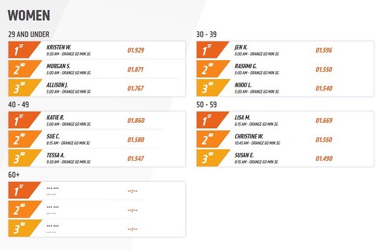Click the 3rd place badge beside Allison J.
This screenshot has height=250, width=376.
[23, 88]
